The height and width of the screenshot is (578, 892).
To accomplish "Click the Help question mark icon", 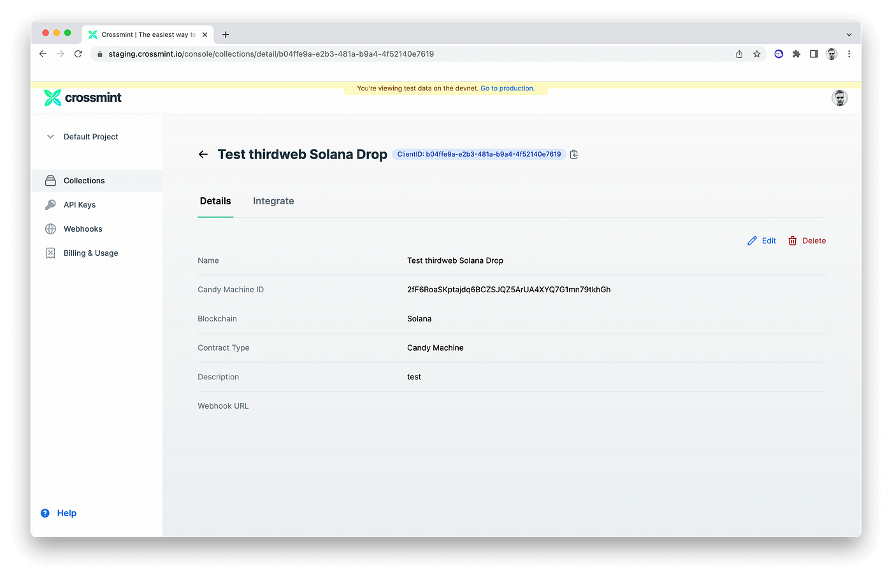I will [45, 513].
